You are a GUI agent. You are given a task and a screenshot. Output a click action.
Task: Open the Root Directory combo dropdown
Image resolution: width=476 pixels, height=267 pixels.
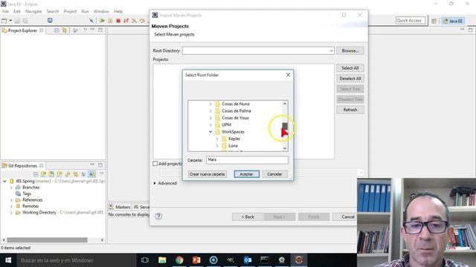[x=331, y=51]
